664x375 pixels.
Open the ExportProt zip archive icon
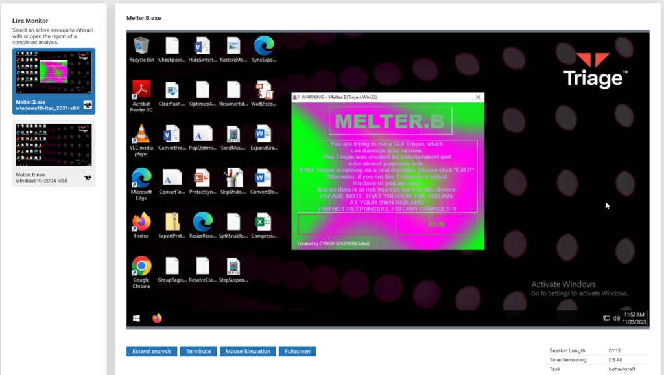(x=172, y=222)
